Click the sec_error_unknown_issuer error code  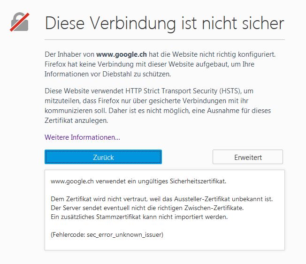[124, 234]
